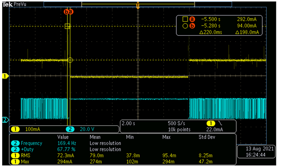The width and height of the screenshot is (282, 166).
Task: Click channel 2 badge next to +Duty
Action: [15, 149]
